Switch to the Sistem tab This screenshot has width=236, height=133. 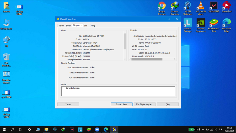pyautogui.click(x=61, y=26)
